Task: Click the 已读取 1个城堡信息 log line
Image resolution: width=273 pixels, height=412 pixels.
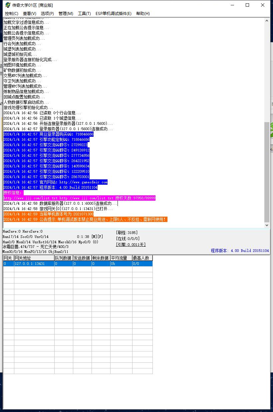Action: pos(42,118)
